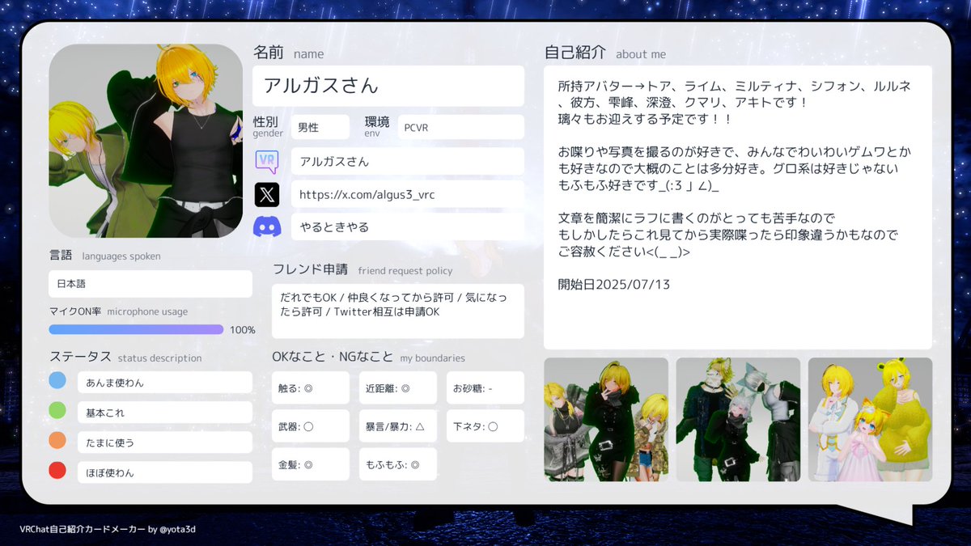Click the blue status dot for あんま使わん

coord(57,379)
